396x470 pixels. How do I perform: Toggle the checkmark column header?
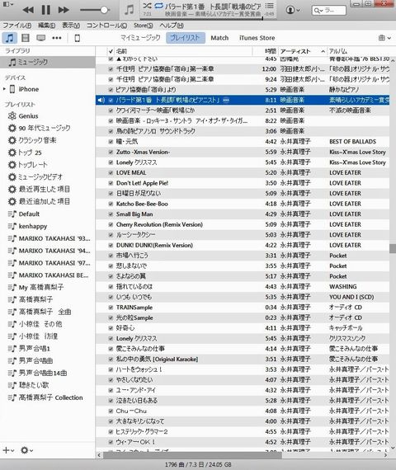[x=111, y=51]
